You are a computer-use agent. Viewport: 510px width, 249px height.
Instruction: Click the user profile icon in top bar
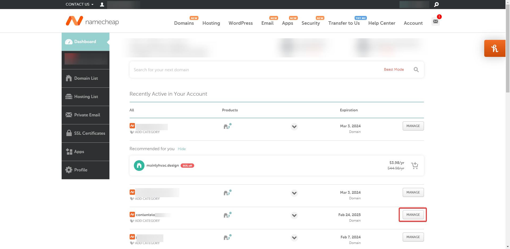point(102,5)
